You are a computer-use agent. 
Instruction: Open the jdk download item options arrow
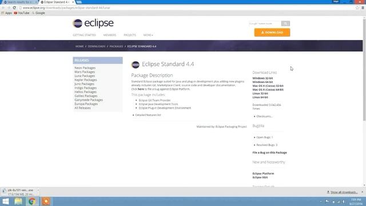(x=38, y=190)
